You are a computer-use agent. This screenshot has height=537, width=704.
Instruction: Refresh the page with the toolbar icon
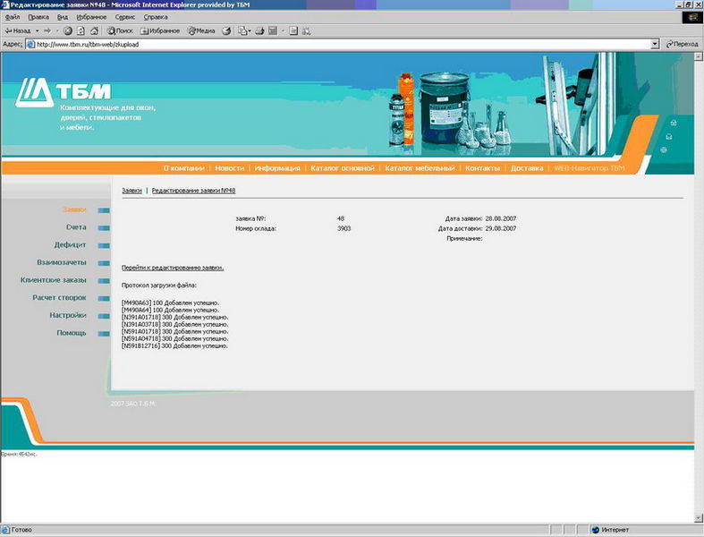coord(81,30)
